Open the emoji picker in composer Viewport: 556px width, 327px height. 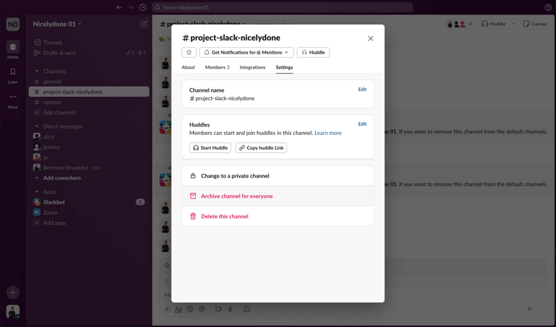pyautogui.click(x=190, y=309)
